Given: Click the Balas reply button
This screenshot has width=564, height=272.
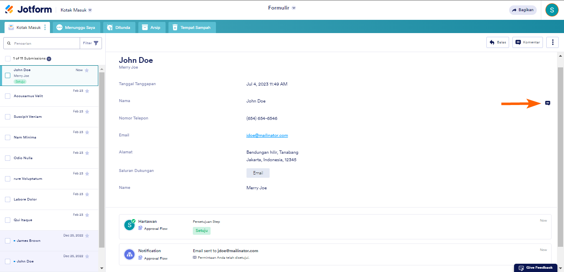Looking at the screenshot, I should (498, 42).
